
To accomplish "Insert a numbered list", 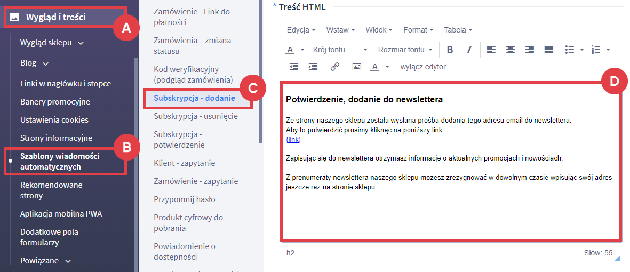I will coord(596,50).
